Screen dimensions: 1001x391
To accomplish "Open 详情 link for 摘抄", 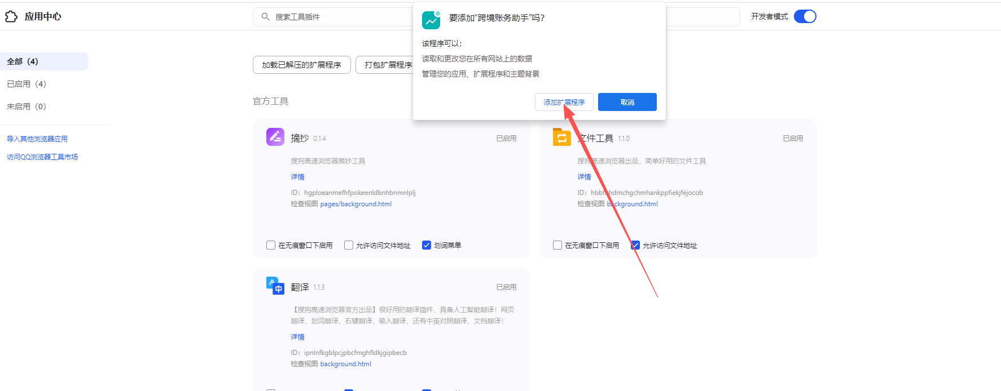I will (297, 177).
